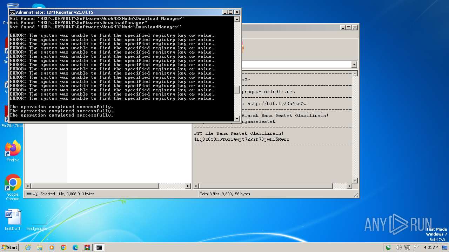Click file list horizontal scrollbar thumb
The height and width of the screenshot is (252, 449).
click(94, 186)
